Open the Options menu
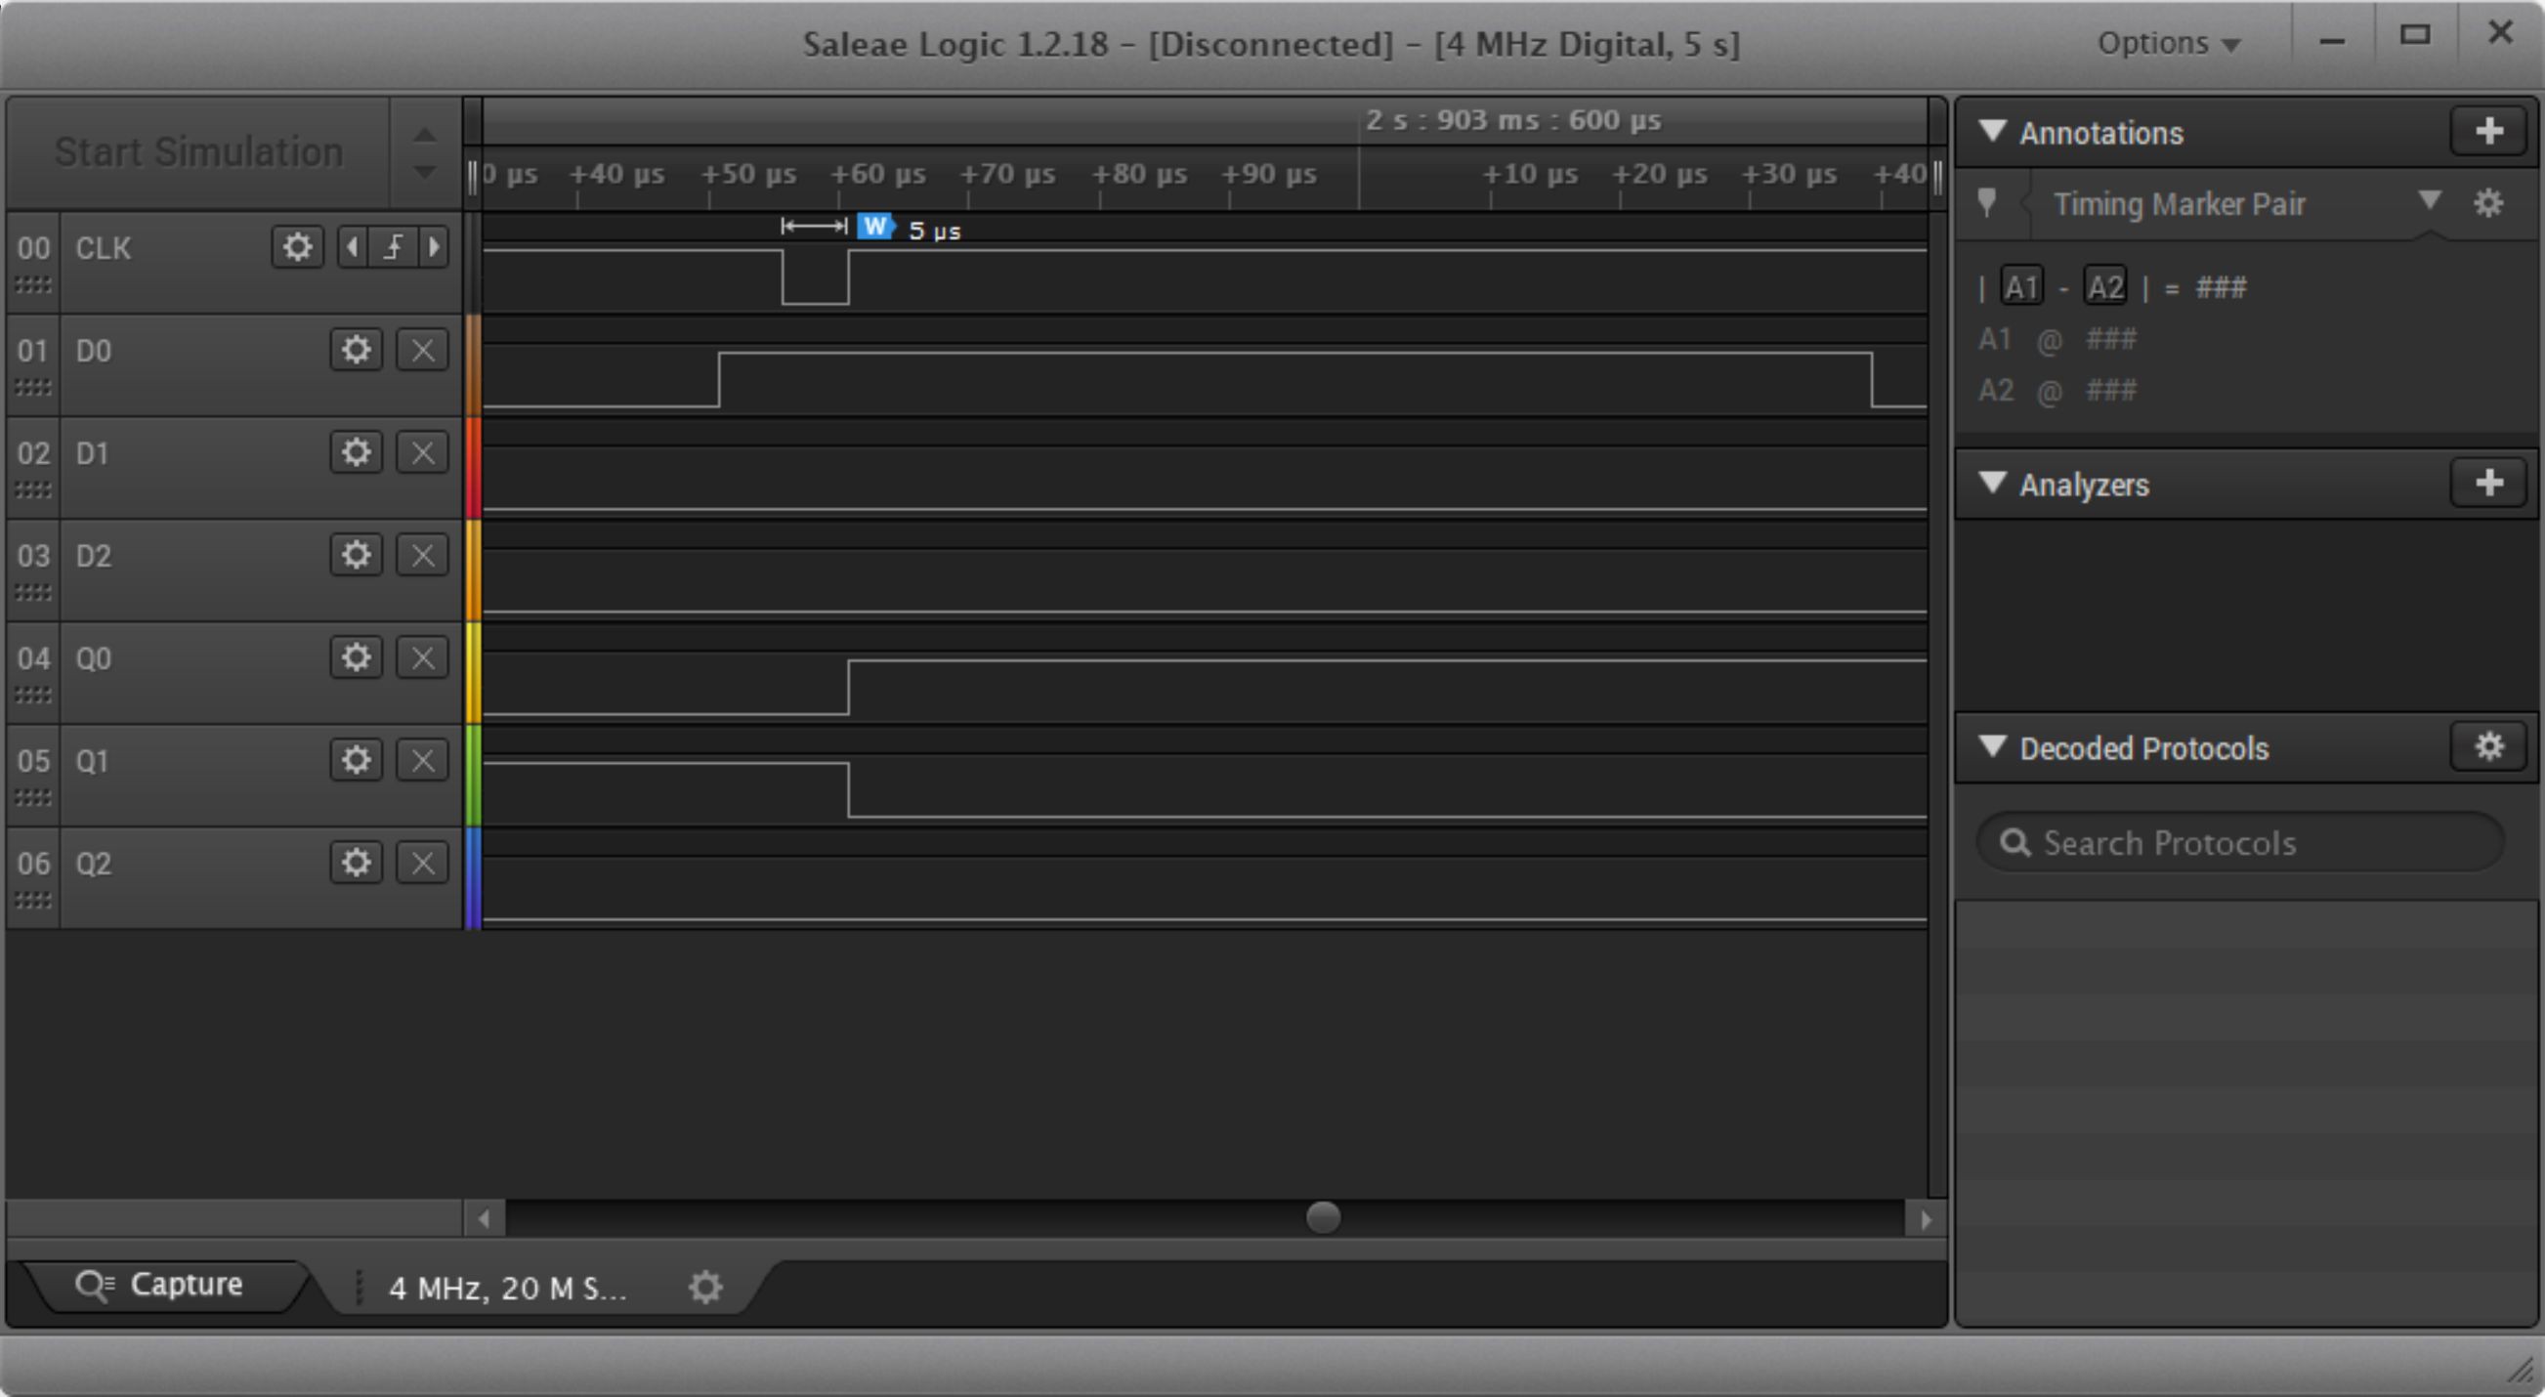The width and height of the screenshot is (2545, 1397). point(2168,43)
